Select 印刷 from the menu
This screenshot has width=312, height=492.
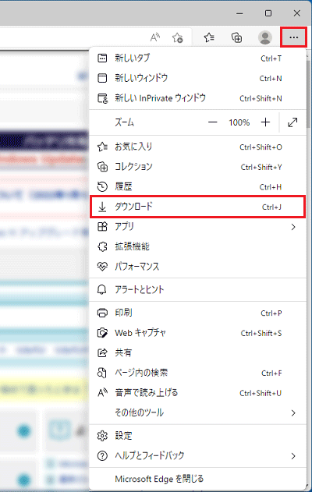click(198, 313)
